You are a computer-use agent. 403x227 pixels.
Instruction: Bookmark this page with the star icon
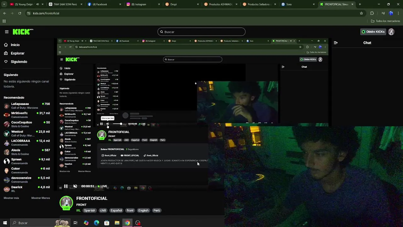coord(361,13)
